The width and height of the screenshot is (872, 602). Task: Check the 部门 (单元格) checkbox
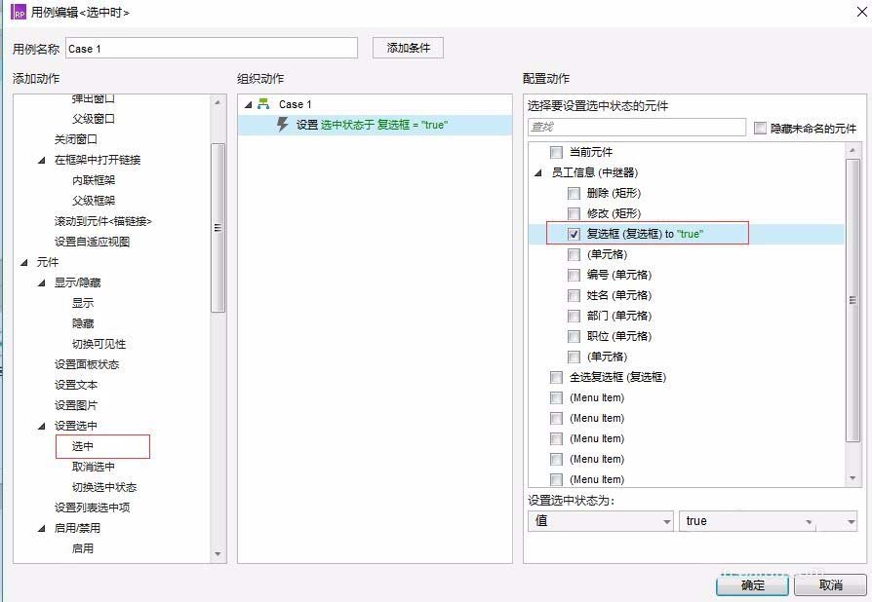[574, 316]
